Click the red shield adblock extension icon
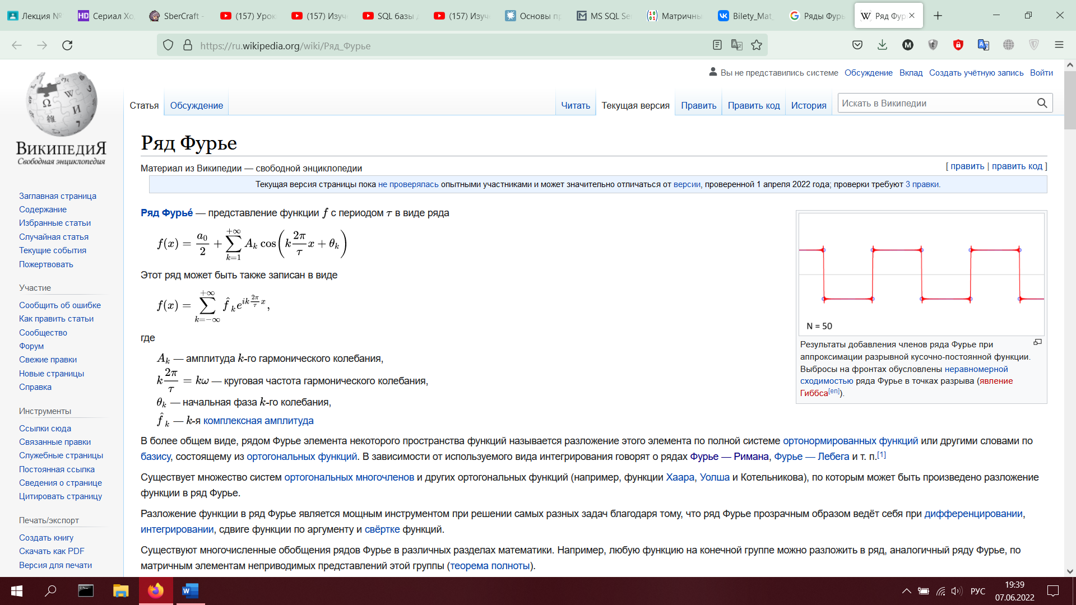The width and height of the screenshot is (1076, 605). pos(958,45)
